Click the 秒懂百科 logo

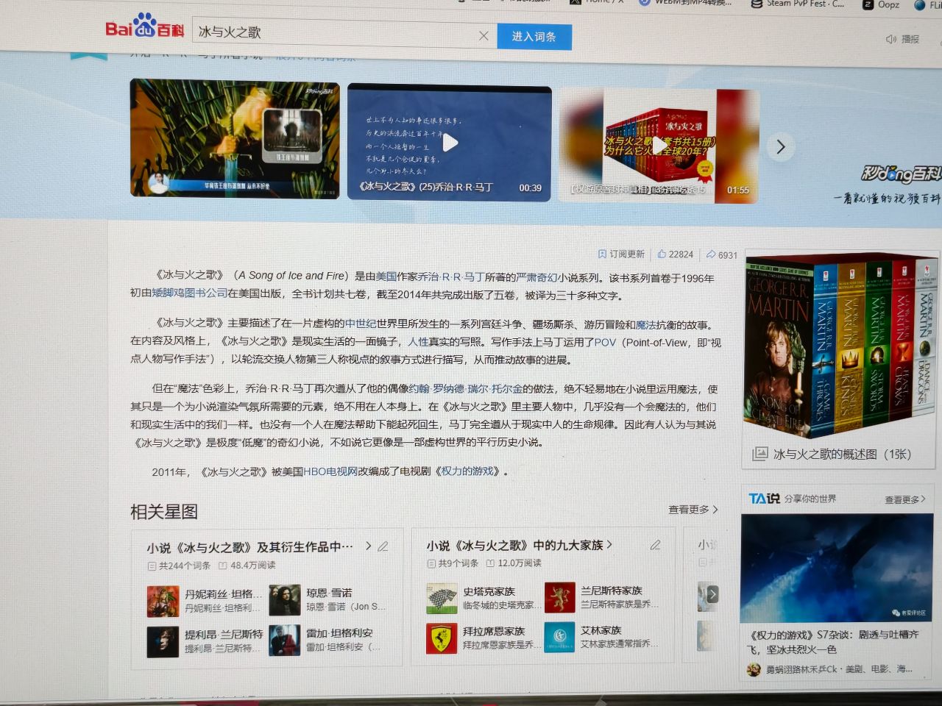pos(901,174)
